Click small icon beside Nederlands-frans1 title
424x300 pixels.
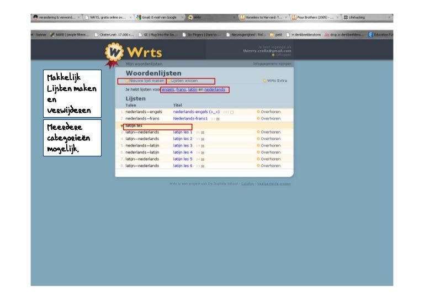[218, 119]
